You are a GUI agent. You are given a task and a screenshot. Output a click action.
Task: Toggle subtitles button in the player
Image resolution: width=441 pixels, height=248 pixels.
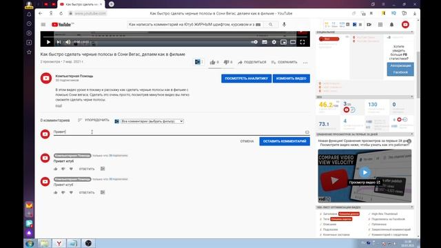tap(265, 42)
